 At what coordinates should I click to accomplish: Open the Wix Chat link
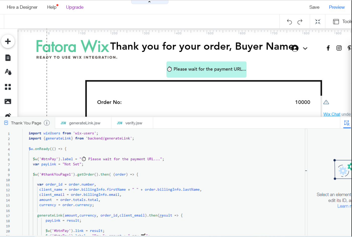pyautogui.click(x=332, y=114)
